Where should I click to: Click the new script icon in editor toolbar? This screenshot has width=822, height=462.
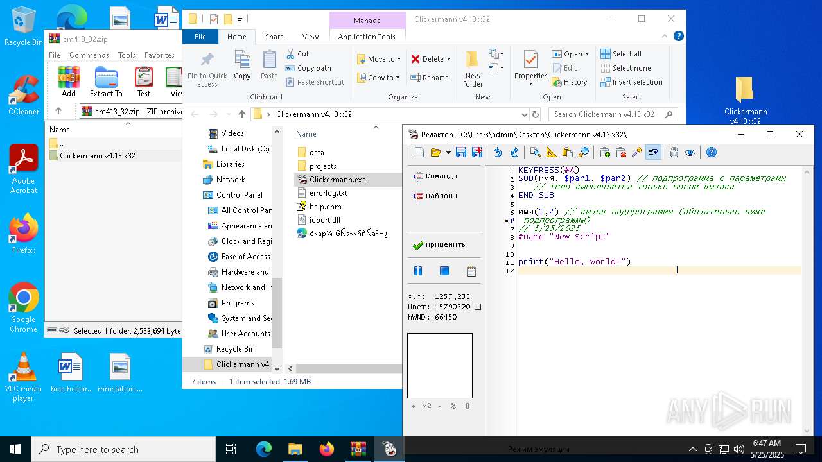(x=419, y=153)
